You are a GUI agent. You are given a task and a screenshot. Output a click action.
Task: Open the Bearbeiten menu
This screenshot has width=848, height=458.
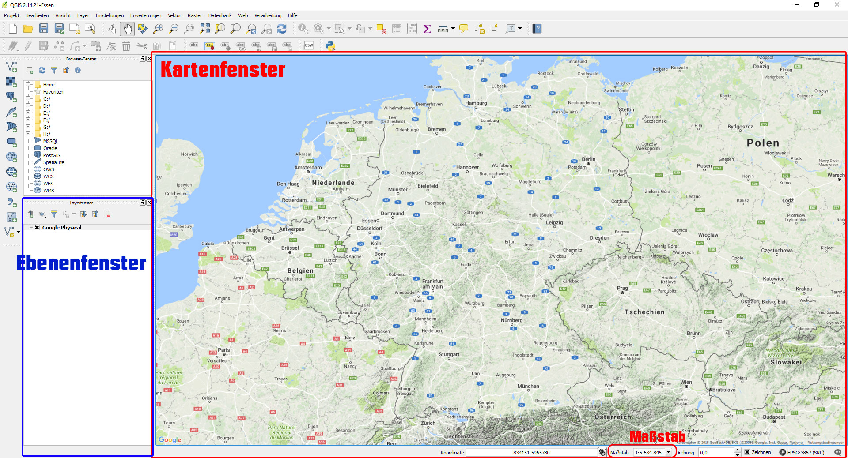coord(37,15)
